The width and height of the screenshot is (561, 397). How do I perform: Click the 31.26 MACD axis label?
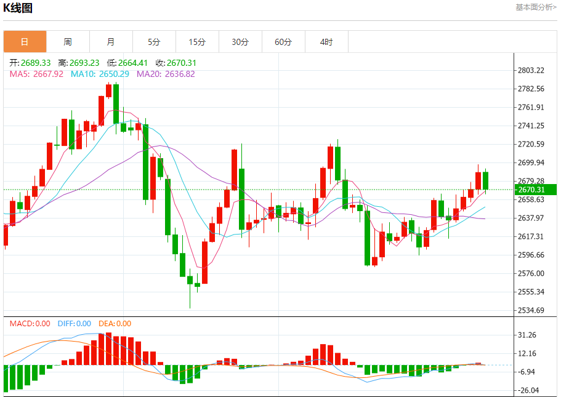point(527,335)
